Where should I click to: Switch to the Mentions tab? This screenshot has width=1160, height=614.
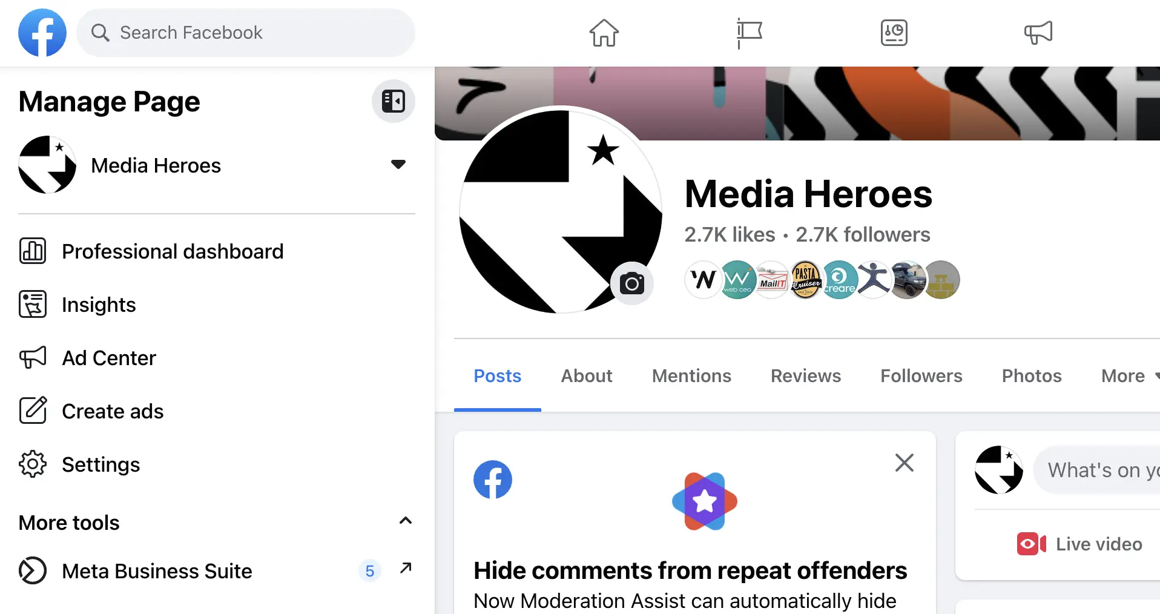point(691,375)
